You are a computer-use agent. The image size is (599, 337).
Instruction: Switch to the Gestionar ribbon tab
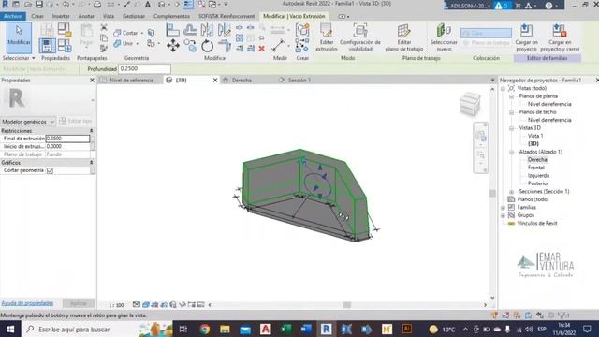(134, 16)
